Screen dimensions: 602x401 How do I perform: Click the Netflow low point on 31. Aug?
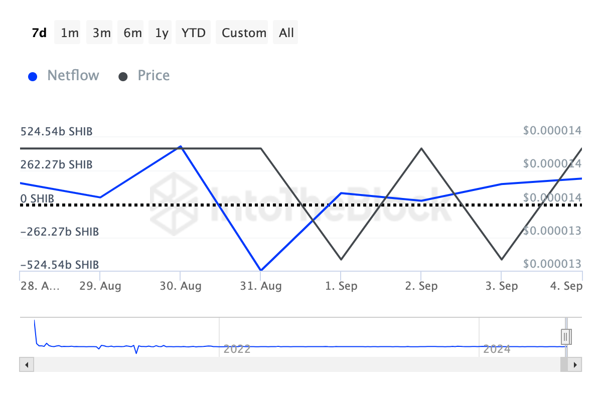point(260,270)
